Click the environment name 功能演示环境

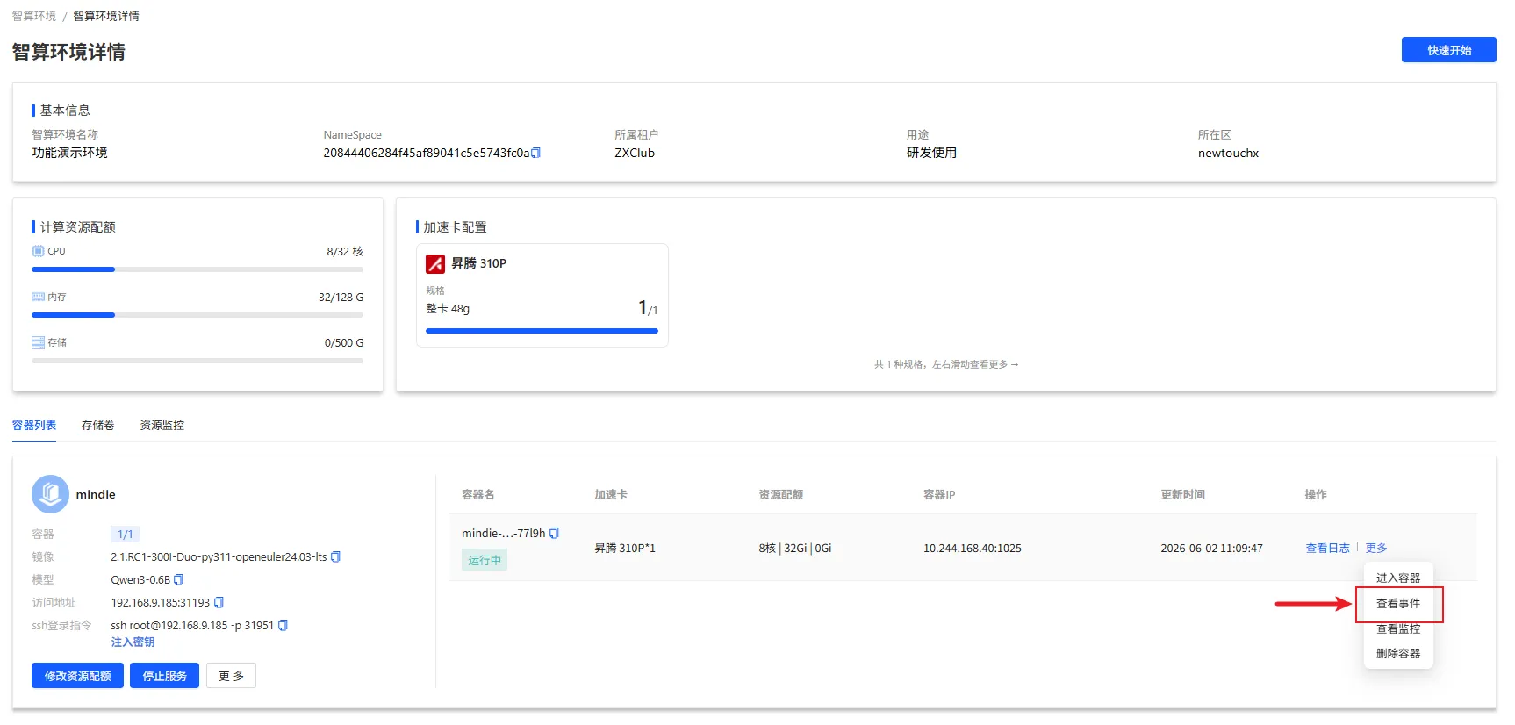click(x=70, y=153)
